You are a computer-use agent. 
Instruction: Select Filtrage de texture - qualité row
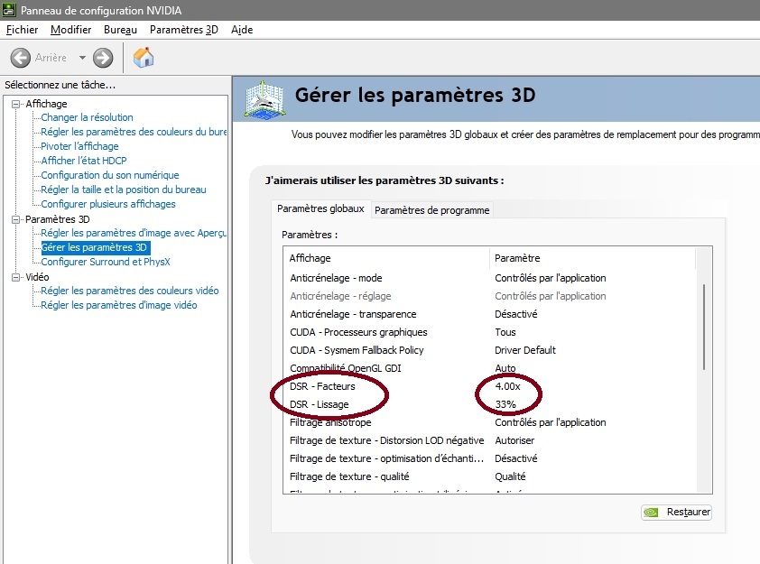pyautogui.click(x=490, y=476)
